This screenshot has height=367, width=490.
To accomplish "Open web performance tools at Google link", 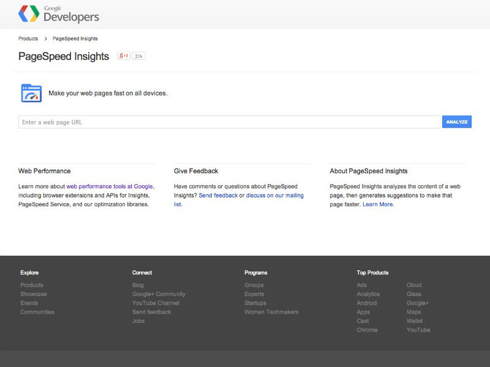I will pyautogui.click(x=110, y=187).
